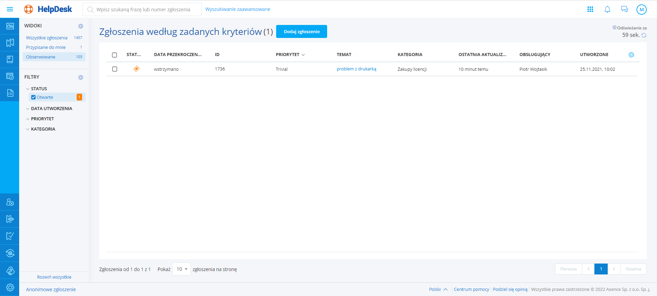Open the problem z drukarką ticket

356,69
